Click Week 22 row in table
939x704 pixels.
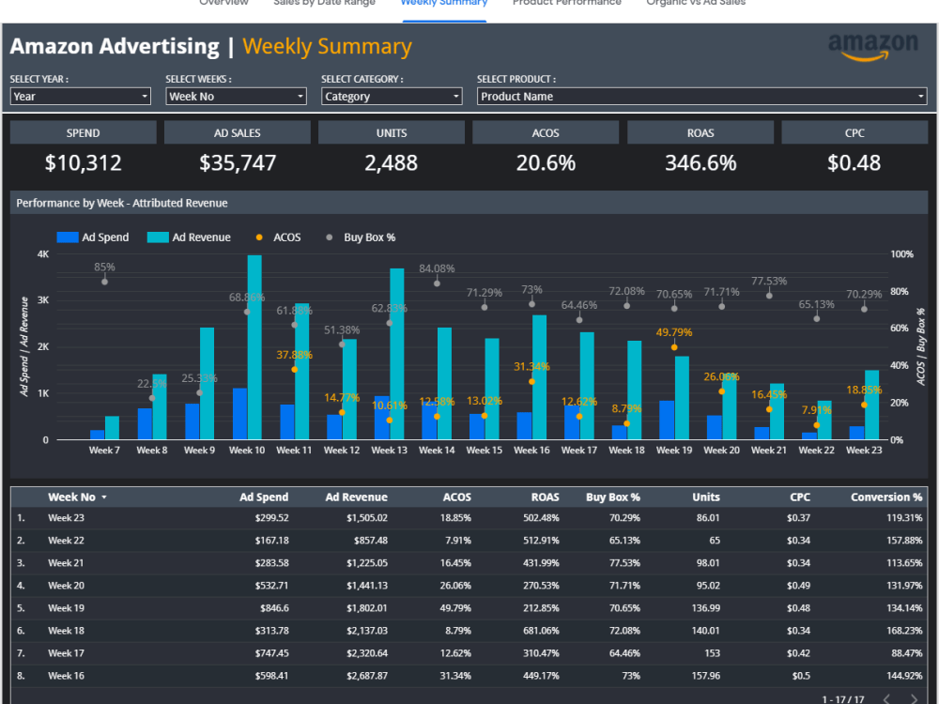coord(469,541)
